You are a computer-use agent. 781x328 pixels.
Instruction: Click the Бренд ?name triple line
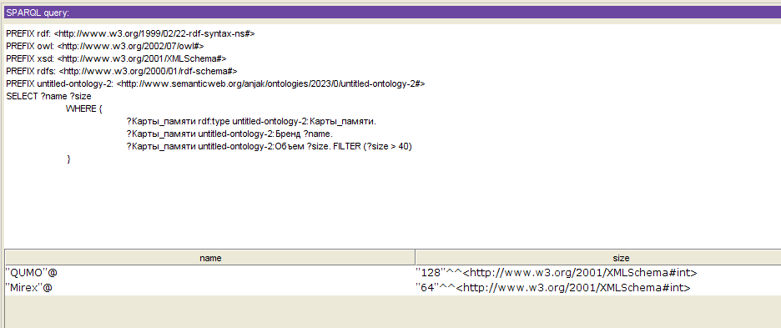click(x=229, y=134)
